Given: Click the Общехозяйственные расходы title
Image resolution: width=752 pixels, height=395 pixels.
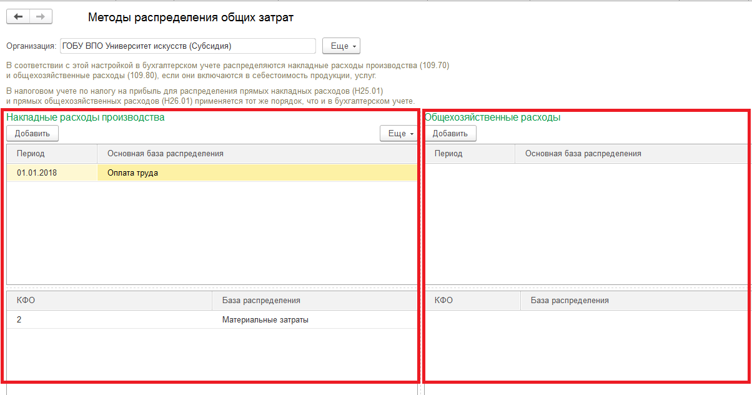Looking at the screenshot, I should [492, 117].
